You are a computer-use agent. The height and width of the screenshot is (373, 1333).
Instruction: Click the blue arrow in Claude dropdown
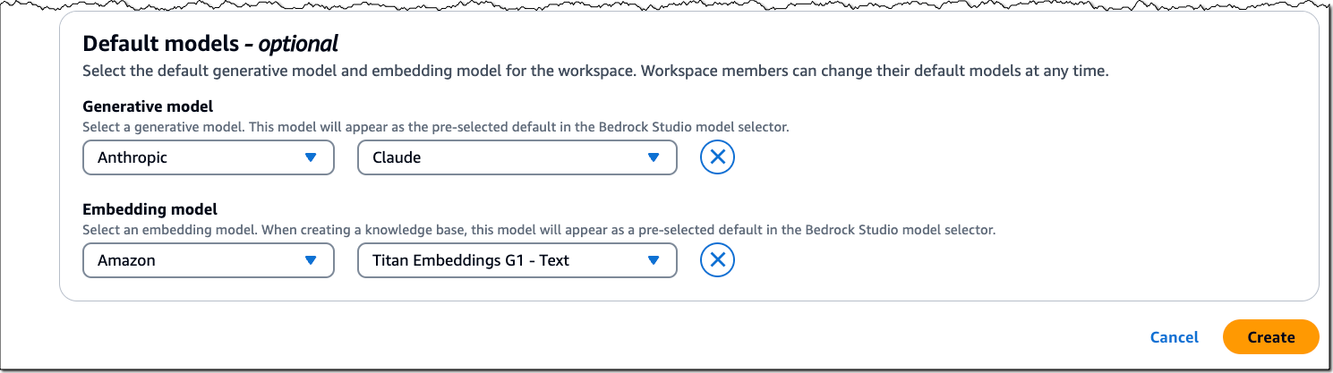coord(654,157)
